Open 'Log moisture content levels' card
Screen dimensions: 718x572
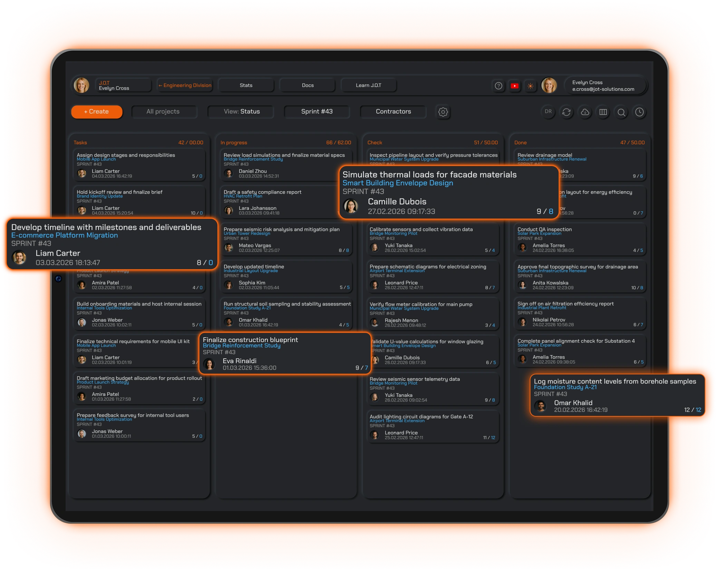(x=617, y=395)
